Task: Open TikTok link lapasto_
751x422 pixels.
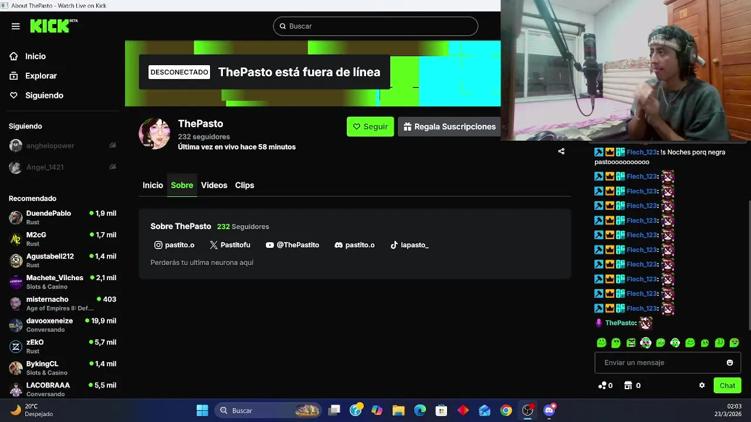Action: pyautogui.click(x=410, y=245)
